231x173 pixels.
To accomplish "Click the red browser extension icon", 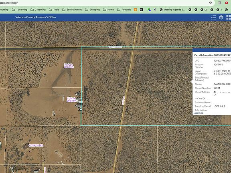I will pyautogui.click(x=227, y=3).
